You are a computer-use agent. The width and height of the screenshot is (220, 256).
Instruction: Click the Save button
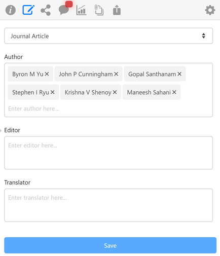[x=110, y=245]
